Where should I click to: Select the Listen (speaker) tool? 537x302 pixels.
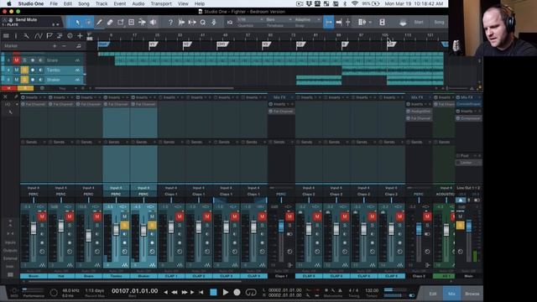pos(153,23)
